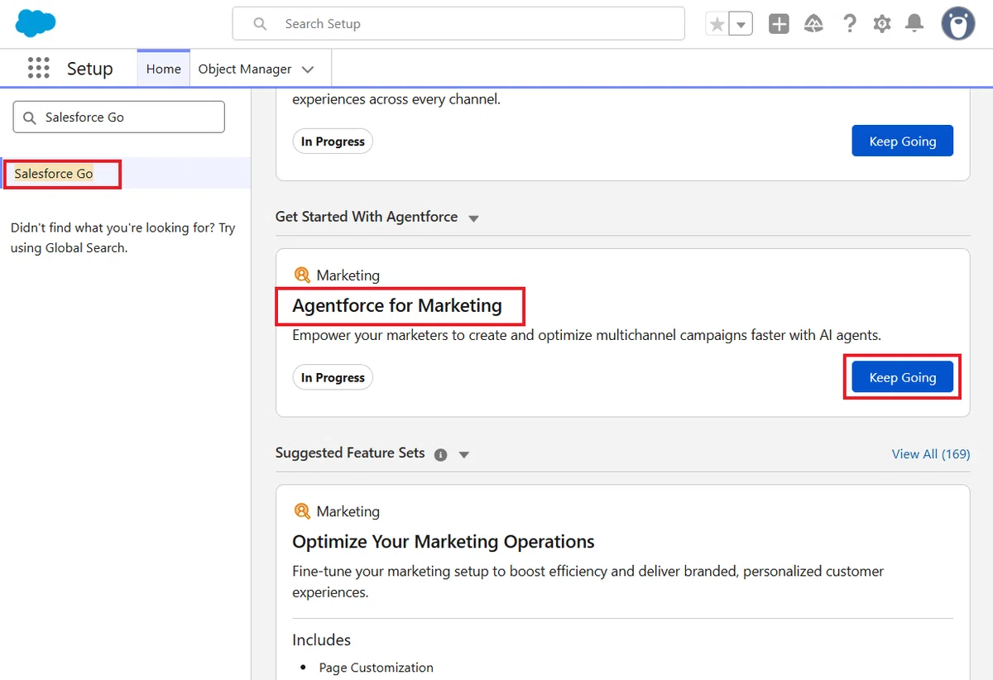Open the App Launcher grid icon

point(38,68)
